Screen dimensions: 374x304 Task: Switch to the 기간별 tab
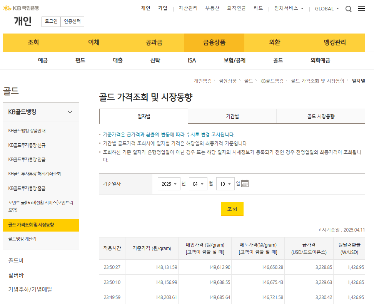[232, 116]
